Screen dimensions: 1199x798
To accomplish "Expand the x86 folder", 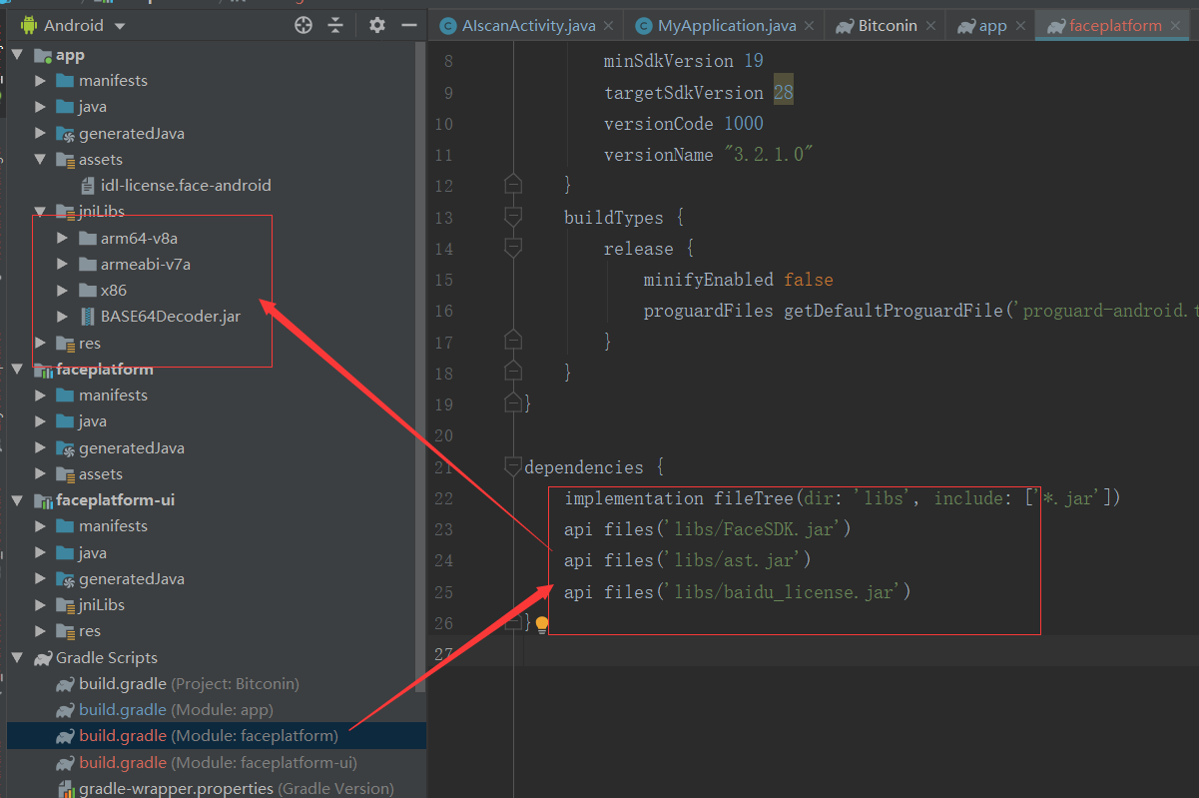I will point(62,290).
